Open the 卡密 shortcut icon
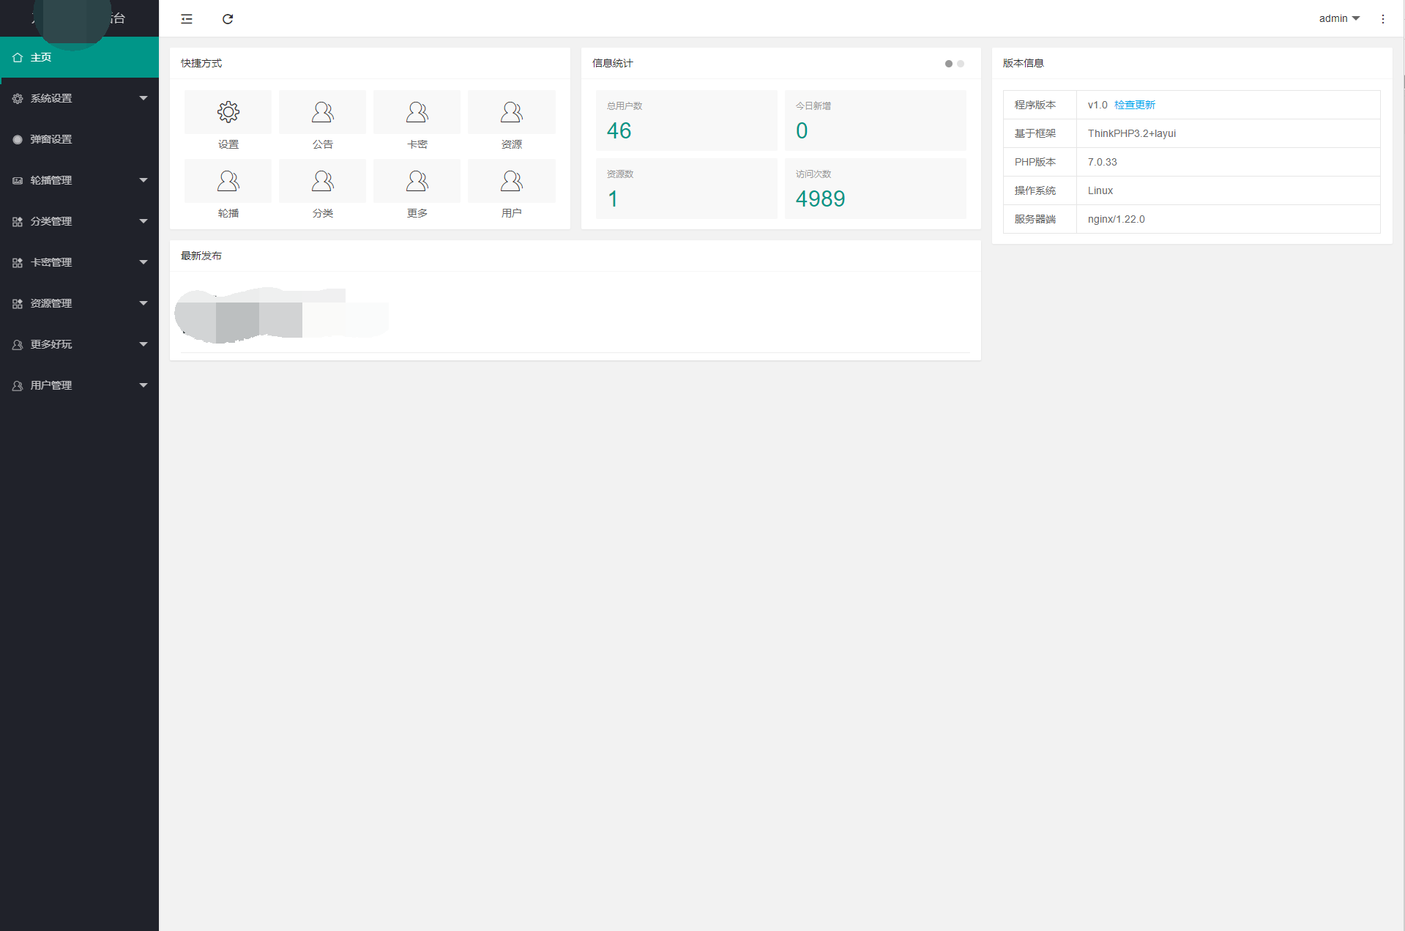The image size is (1405, 931). pyautogui.click(x=417, y=112)
